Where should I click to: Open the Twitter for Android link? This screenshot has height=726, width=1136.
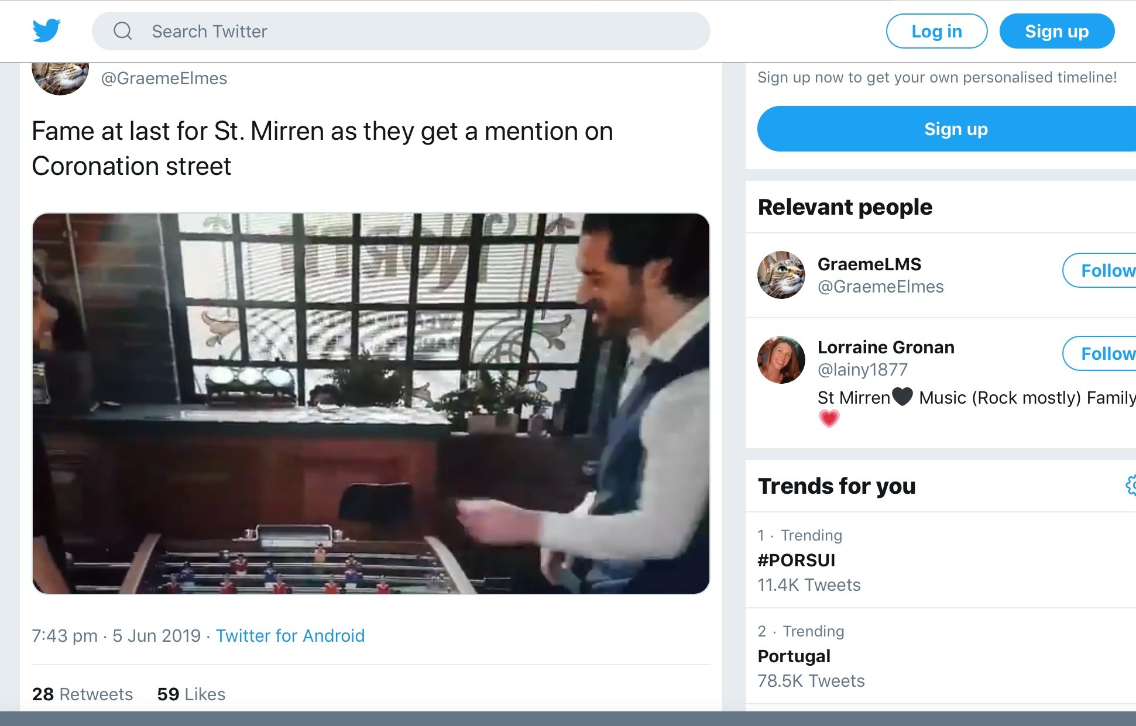[290, 635]
